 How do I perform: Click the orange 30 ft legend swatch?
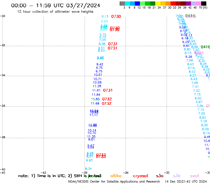pos(168,3)
